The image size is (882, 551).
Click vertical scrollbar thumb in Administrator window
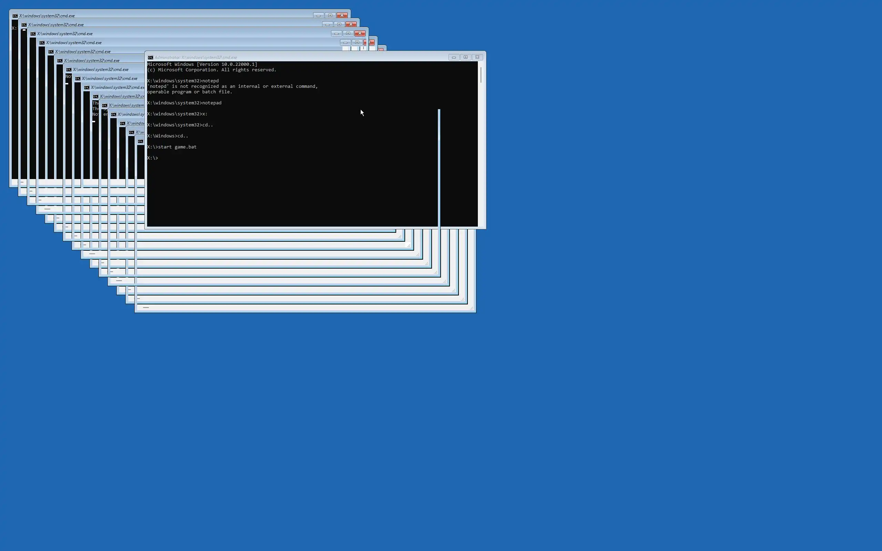(x=481, y=75)
